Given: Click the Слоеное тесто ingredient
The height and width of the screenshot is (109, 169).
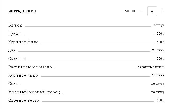Looking at the screenshot, I should coord(24,100).
